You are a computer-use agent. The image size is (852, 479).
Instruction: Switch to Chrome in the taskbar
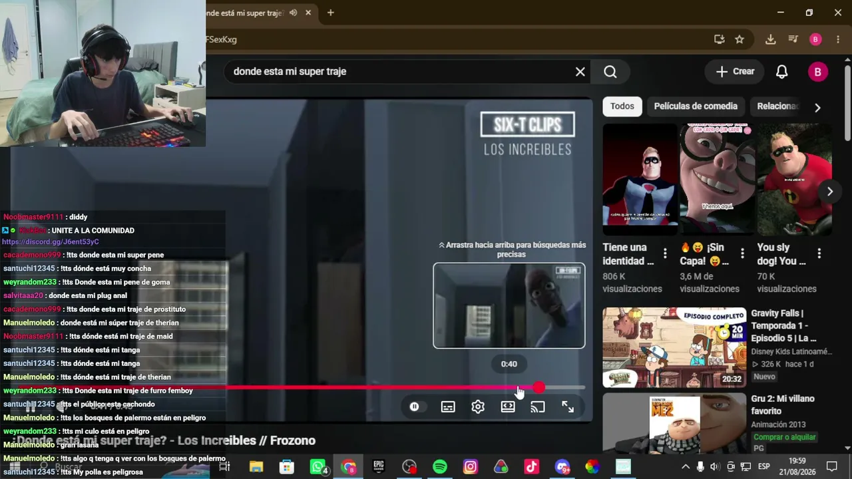coord(349,467)
